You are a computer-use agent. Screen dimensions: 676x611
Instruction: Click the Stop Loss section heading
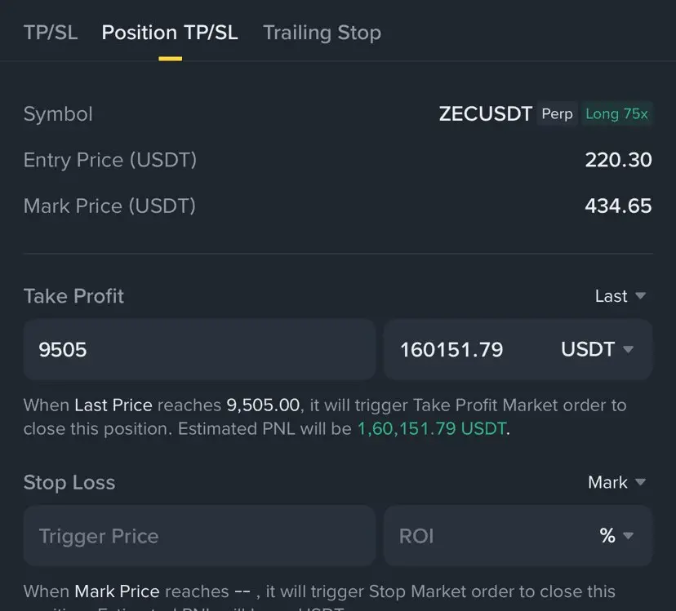tap(69, 482)
